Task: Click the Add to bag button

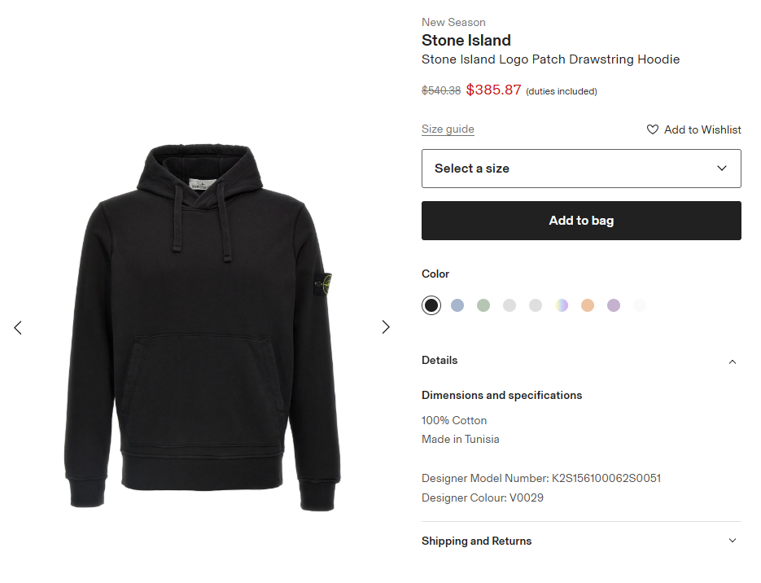Action: (x=581, y=221)
